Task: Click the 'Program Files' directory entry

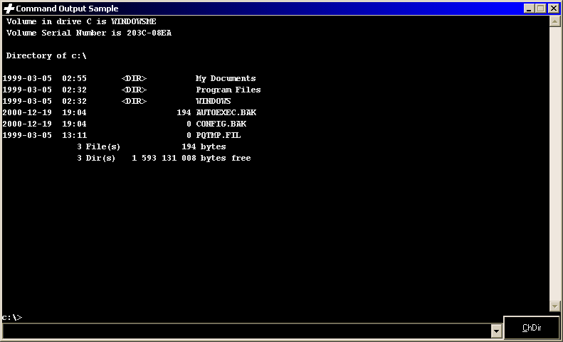Action: [228, 90]
